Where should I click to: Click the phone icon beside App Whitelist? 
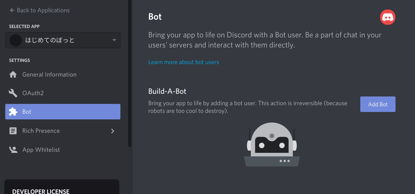(x=13, y=149)
